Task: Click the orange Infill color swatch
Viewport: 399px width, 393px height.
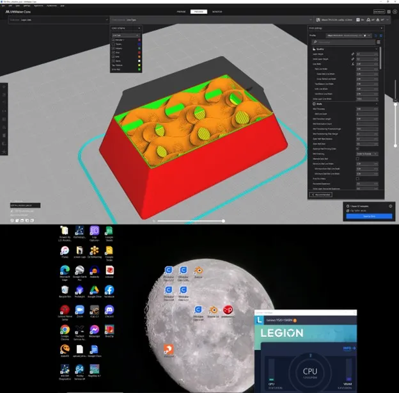Action: 139,57
